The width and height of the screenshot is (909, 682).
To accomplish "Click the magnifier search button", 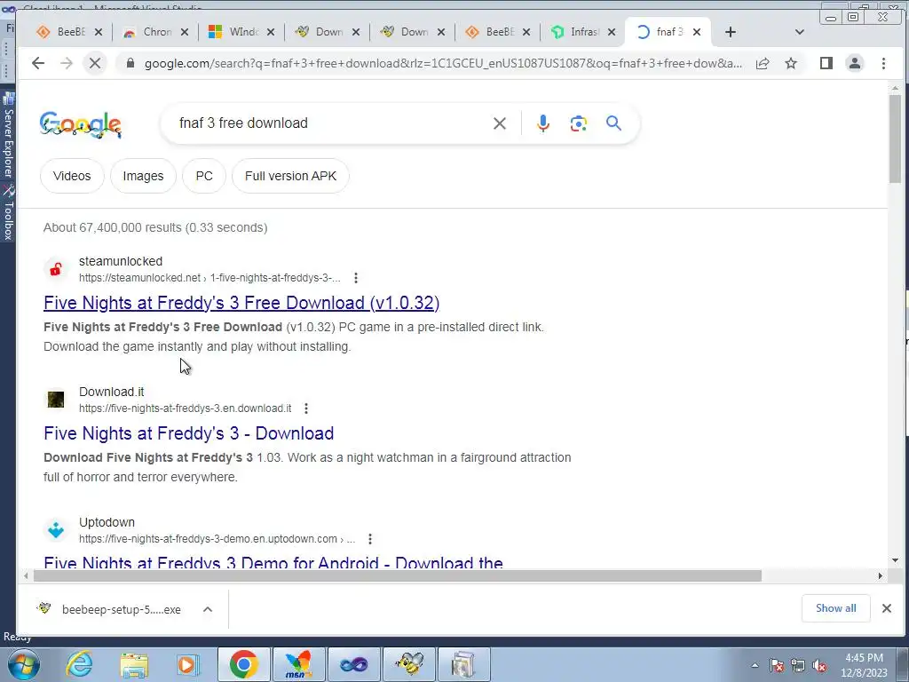I will point(613,123).
